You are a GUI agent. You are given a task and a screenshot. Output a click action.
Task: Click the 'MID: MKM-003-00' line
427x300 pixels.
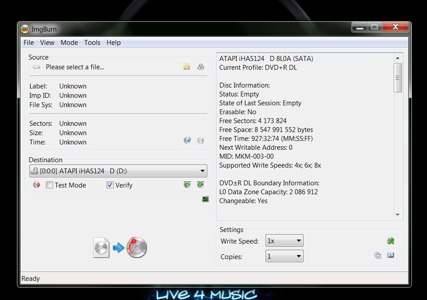click(x=246, y=156)
